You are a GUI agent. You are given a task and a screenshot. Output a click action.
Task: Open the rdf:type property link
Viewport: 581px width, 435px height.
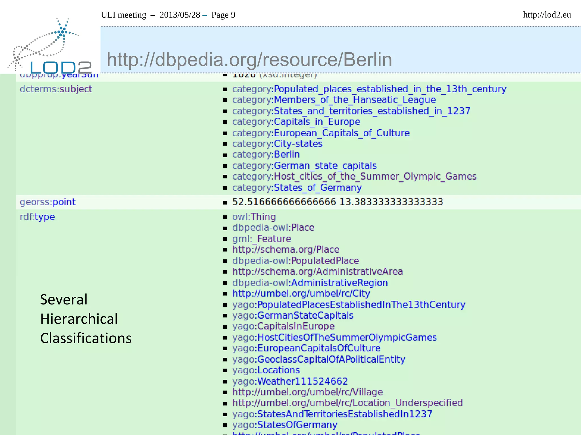pos(37,217)
